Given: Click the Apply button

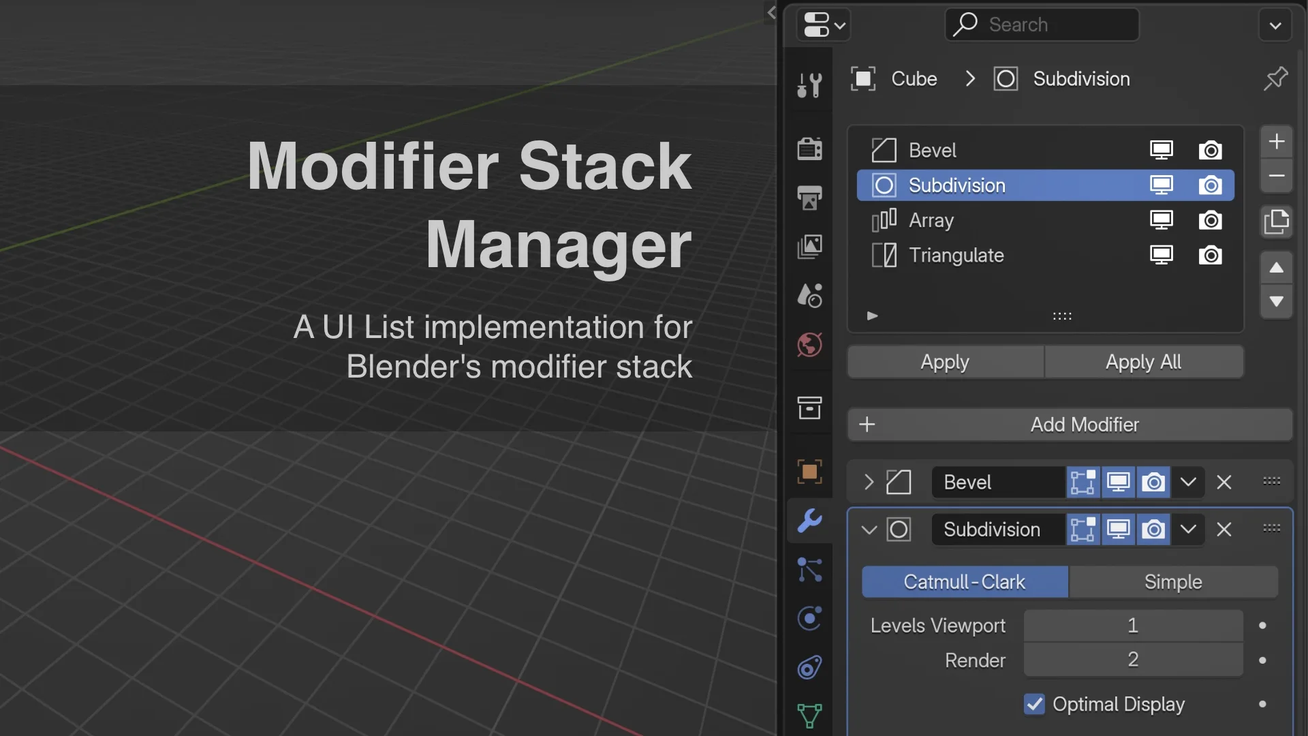Looking at the screenshot, I should click(945, 362).
